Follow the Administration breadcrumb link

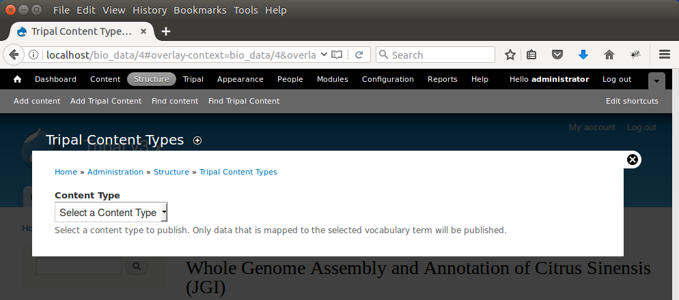(x=115, y=172)
